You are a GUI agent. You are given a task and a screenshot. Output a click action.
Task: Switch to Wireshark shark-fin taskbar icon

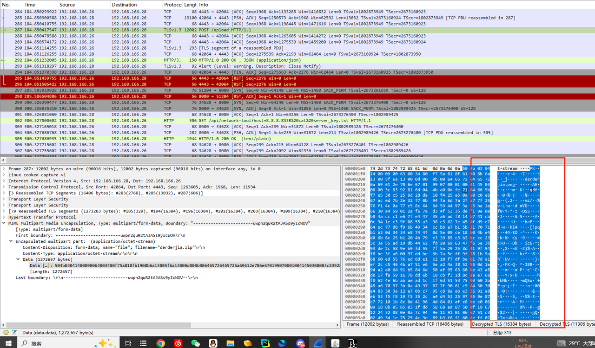click(x=318, y=343)
